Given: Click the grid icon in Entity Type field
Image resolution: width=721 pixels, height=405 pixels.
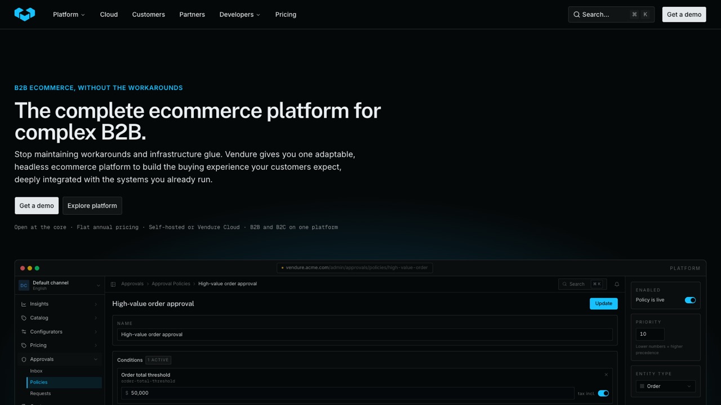Looking at the screenshot, I should 642,386.
